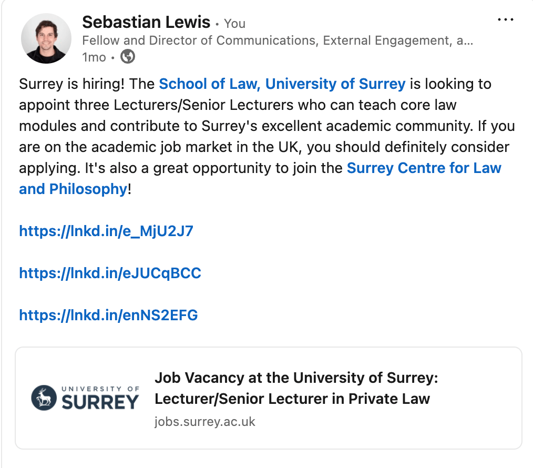Click the 'Surrey is hiring!' post text
This screenshot has width=533, height=468.
[86, 84]
